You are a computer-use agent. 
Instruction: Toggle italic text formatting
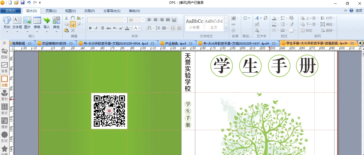tap(96, 28)
